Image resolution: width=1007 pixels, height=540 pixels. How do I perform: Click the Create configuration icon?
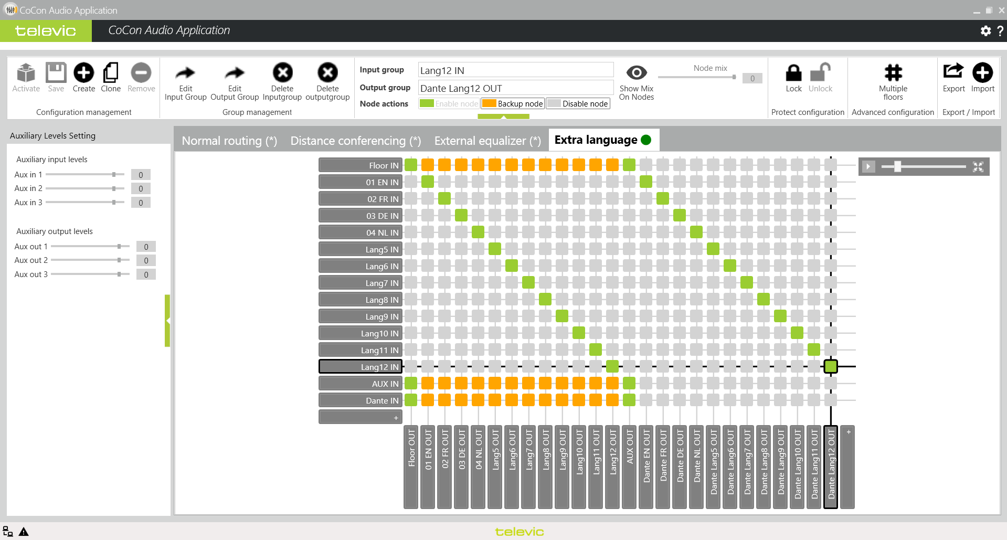point(83,73)
